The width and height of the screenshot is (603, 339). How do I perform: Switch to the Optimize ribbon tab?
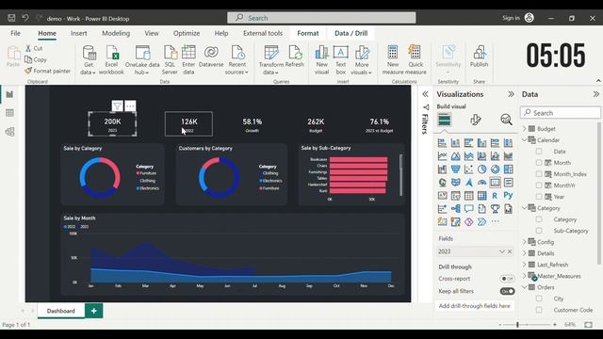(x=187, y=33)
